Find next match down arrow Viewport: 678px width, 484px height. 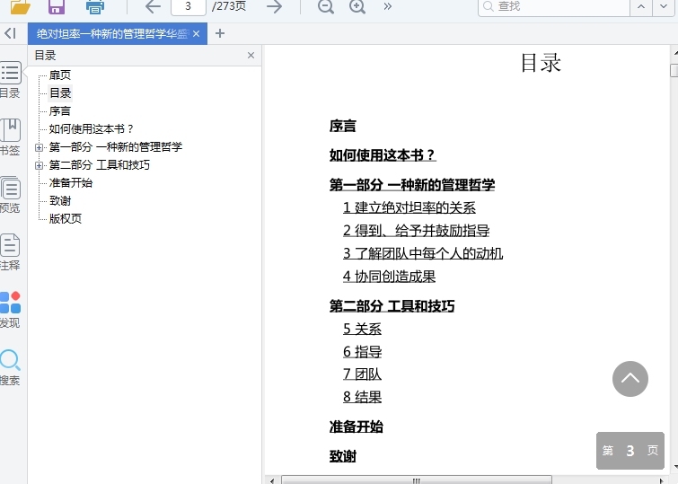click(664, 7)
